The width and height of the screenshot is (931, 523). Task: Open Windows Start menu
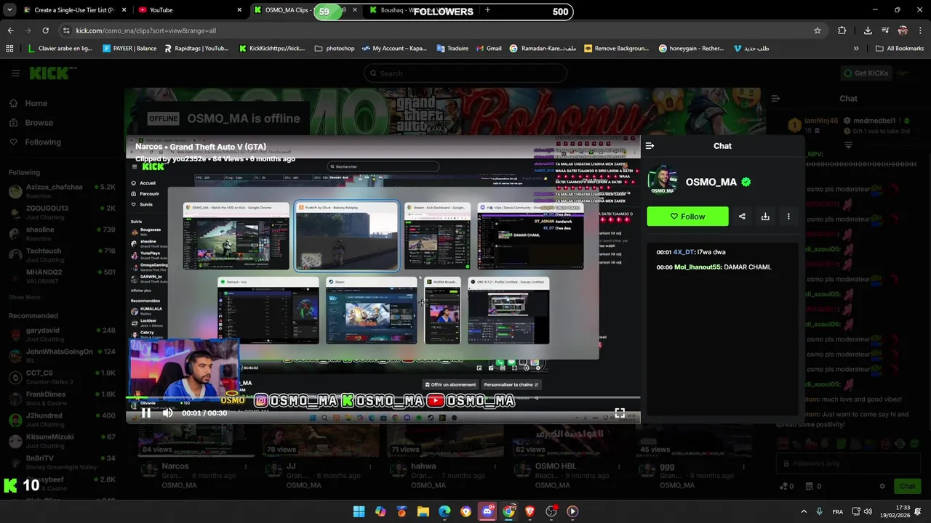pos(359,511)
